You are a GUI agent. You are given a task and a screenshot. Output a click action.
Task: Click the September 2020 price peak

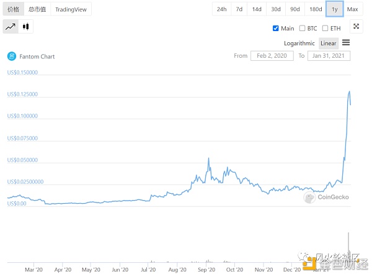tap(208, 158)
